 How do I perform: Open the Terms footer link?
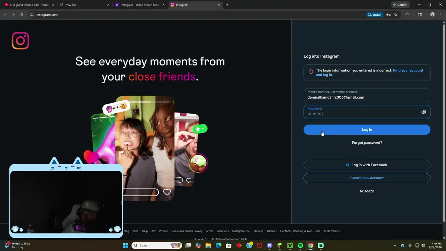[x=209, y=231]
